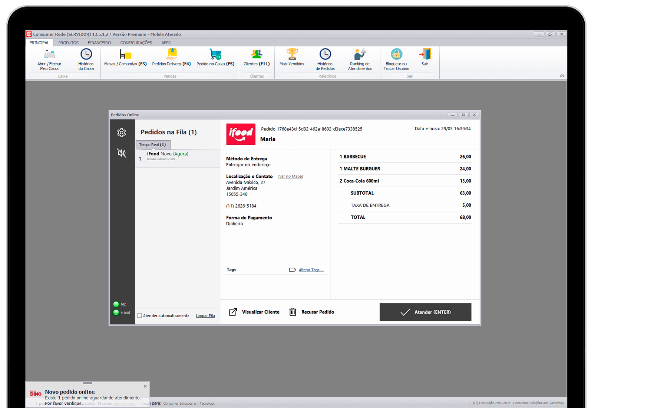
Task: Open Clientes (F11)
Action: coord(257,57)
